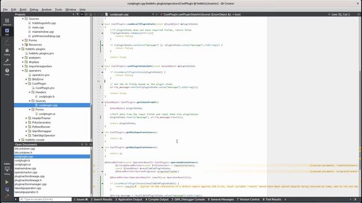This screenshot has height=203, width=362.
Task: Open the hobbits kit selector monitor icon
Action: click(x=7, y=170)
